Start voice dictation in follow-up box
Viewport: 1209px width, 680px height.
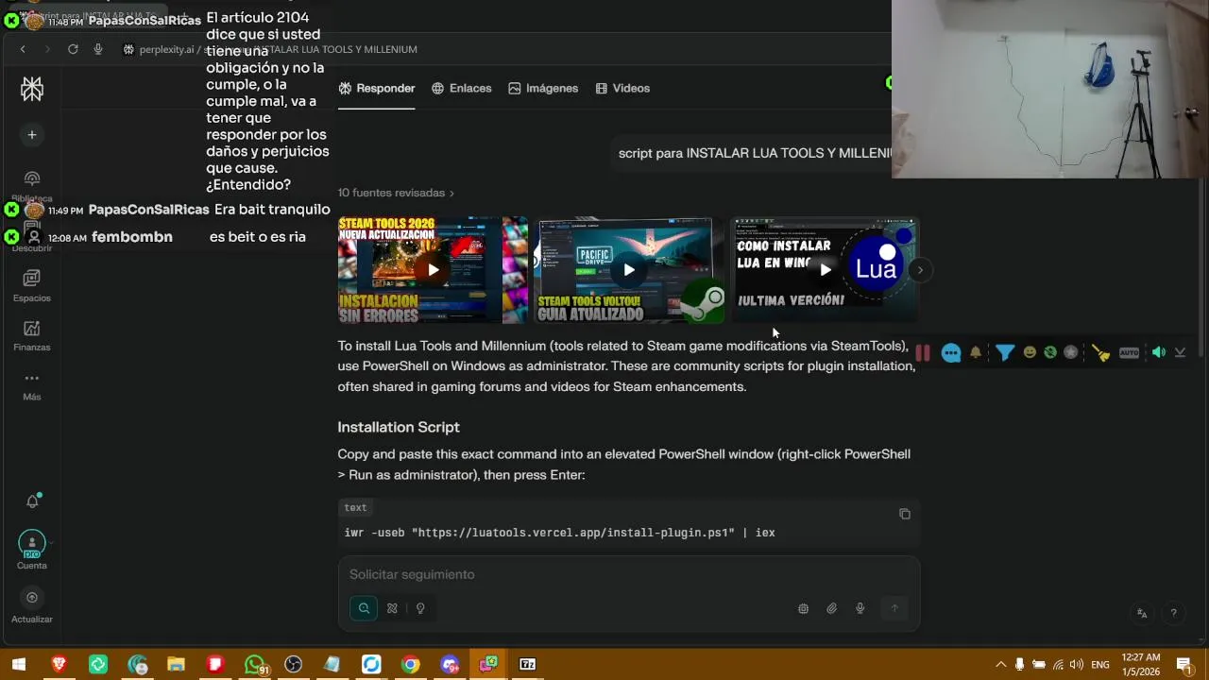pyautogui.click(x=860, y=609)
